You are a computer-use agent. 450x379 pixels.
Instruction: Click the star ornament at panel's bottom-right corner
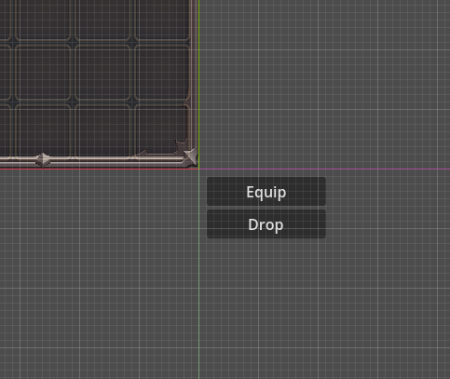coord(190,156)
